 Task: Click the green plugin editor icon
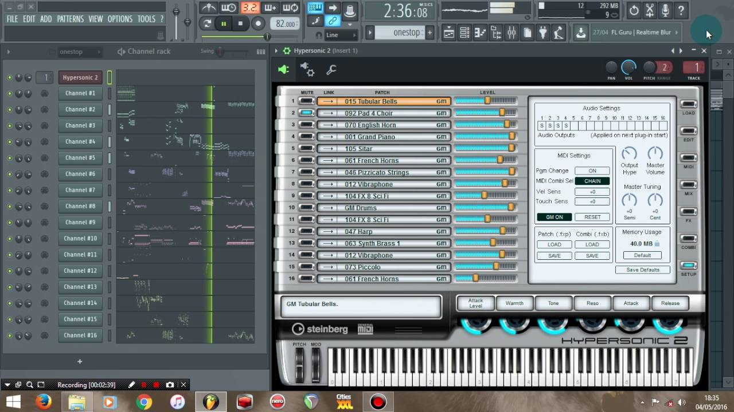[x=284, y=70]
